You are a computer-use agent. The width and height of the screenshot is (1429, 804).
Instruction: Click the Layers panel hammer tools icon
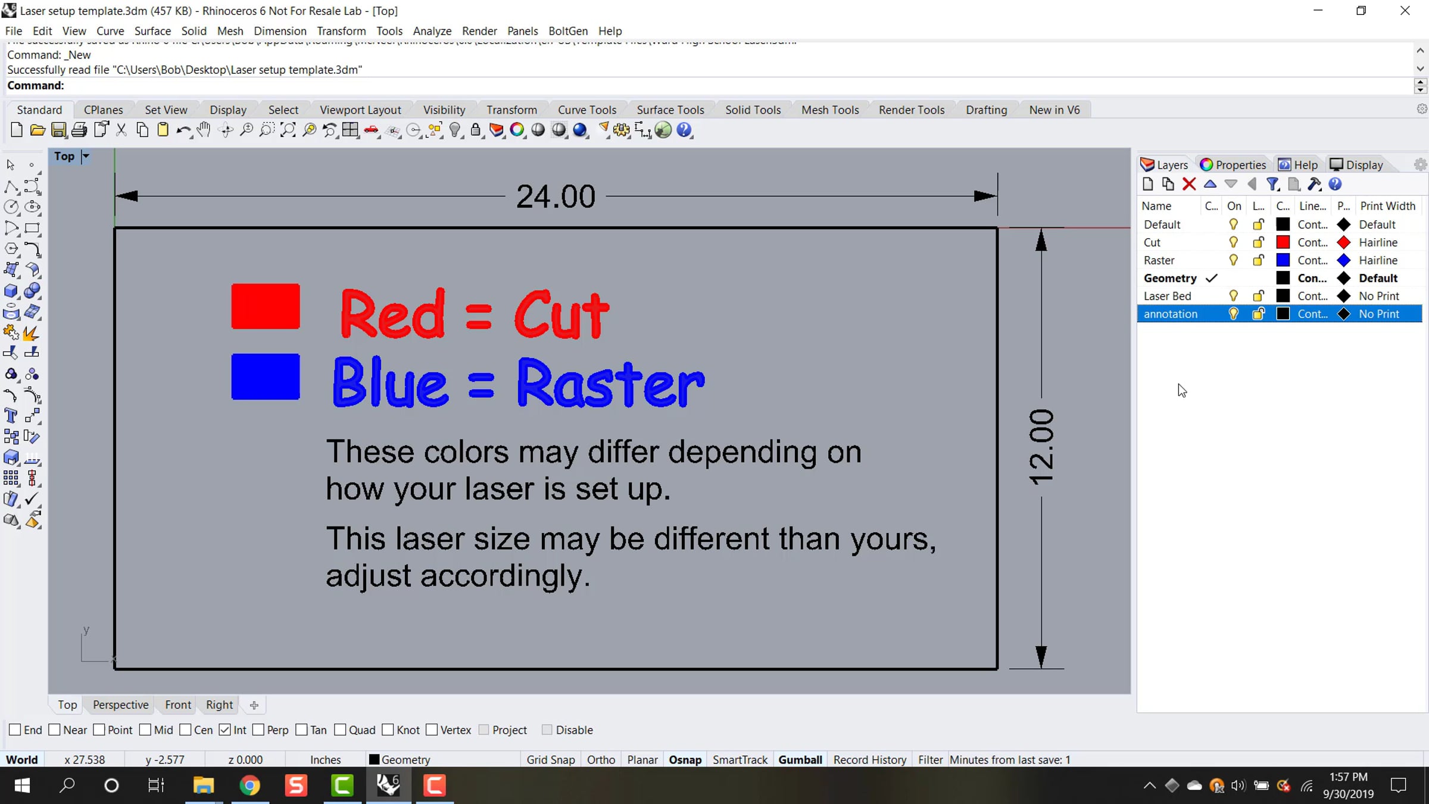click(1314, 184)
